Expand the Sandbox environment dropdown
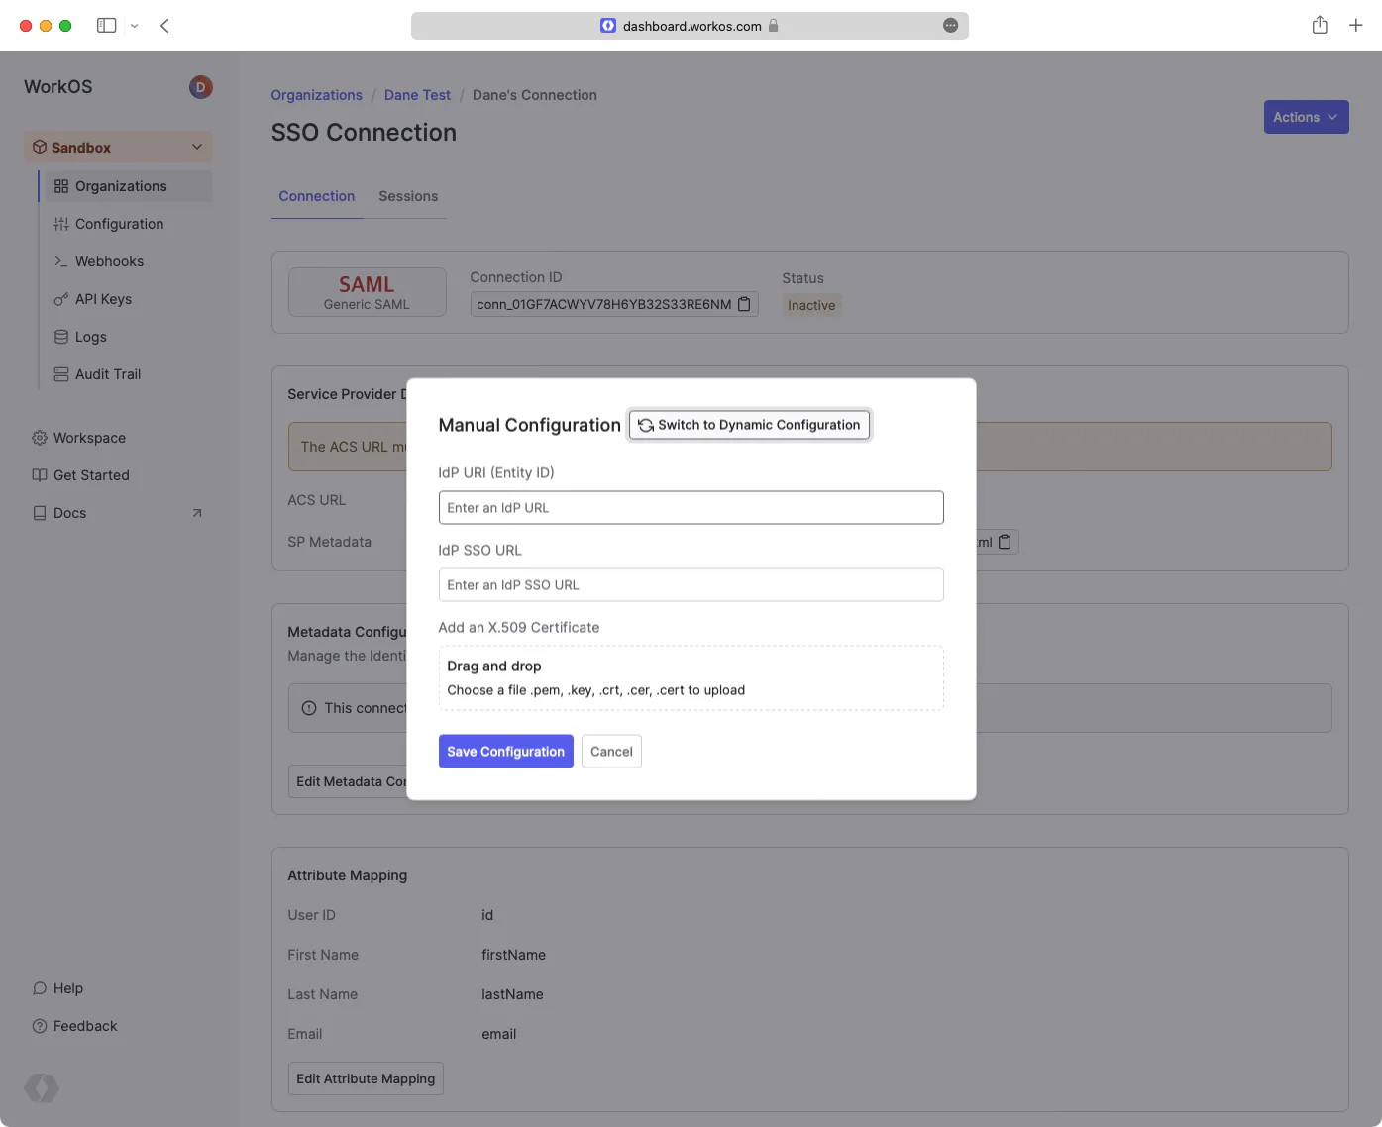The height and width of the screenshot is (1127, 1382). point(197,147)
